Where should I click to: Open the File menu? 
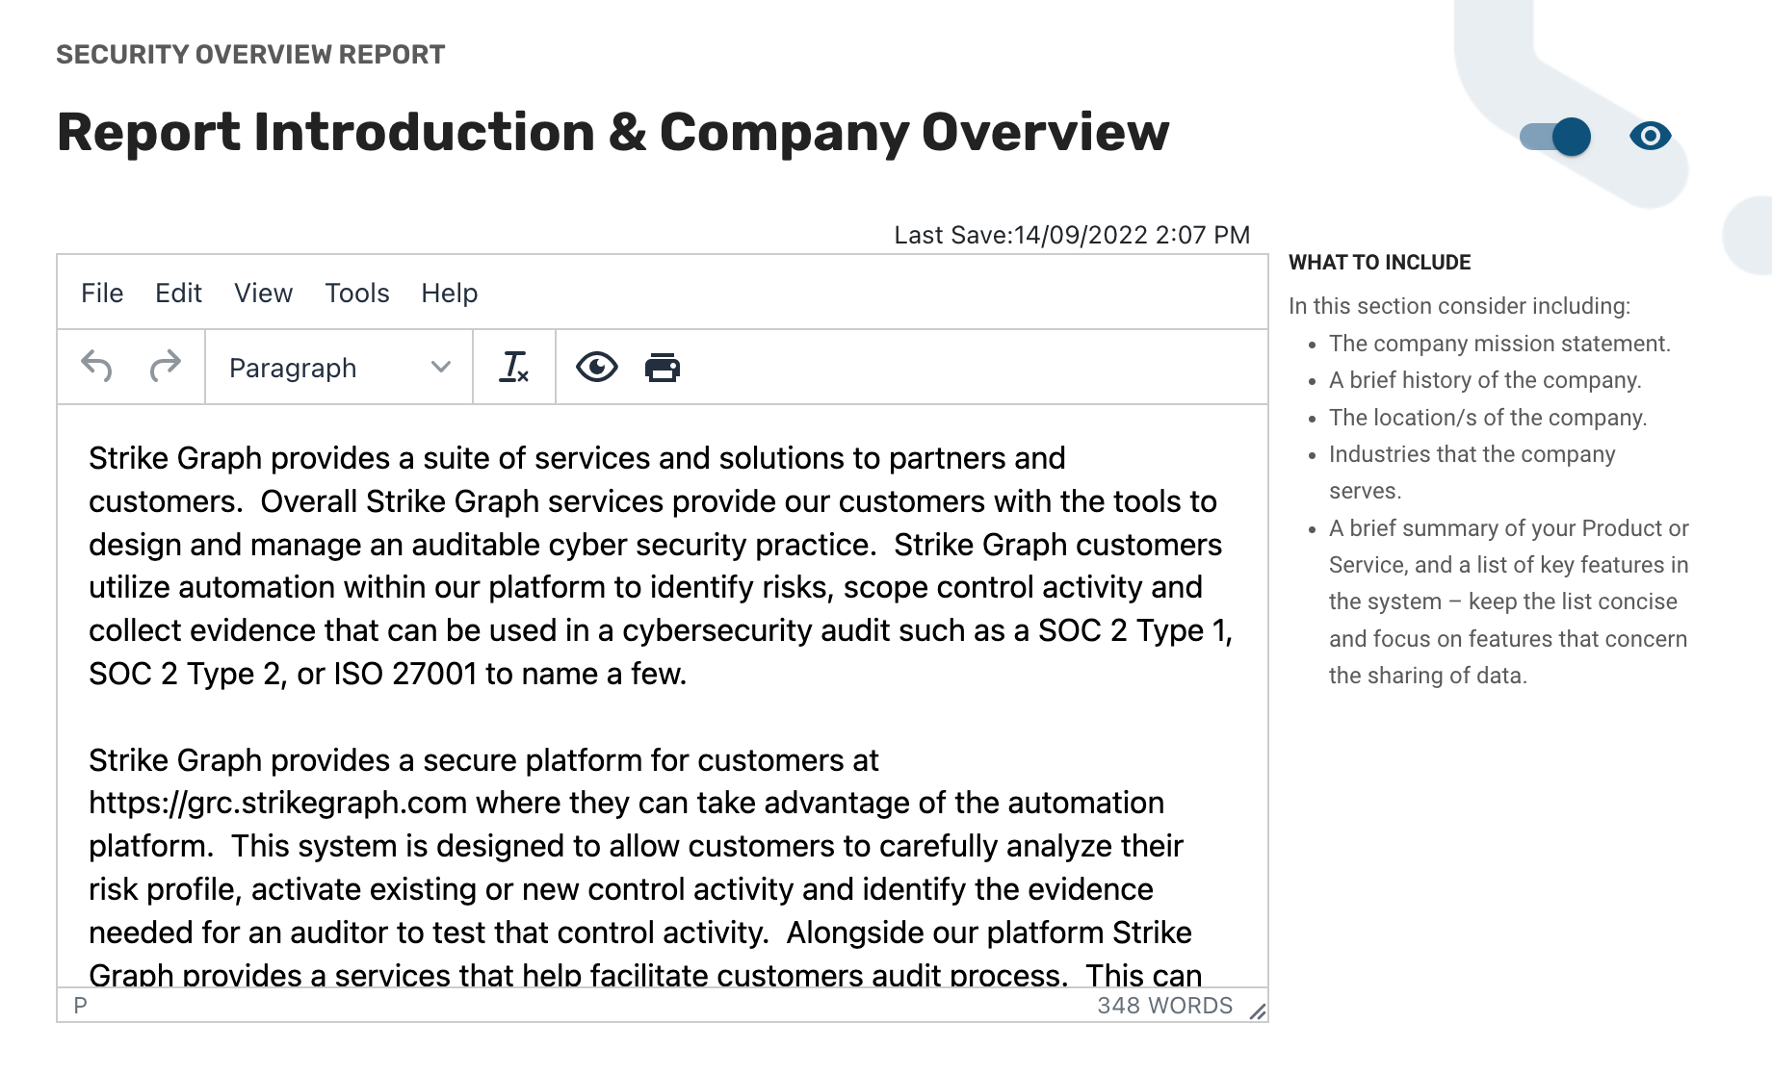tap(102, 293)
